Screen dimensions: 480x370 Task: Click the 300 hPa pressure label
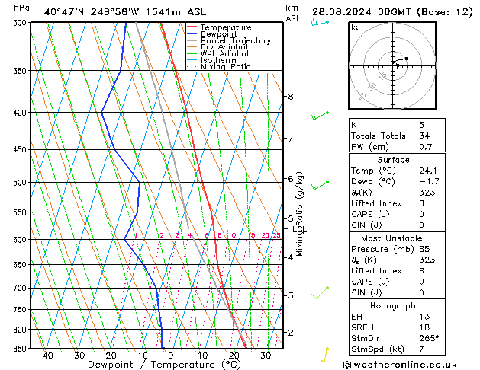(x=21, y=23)
